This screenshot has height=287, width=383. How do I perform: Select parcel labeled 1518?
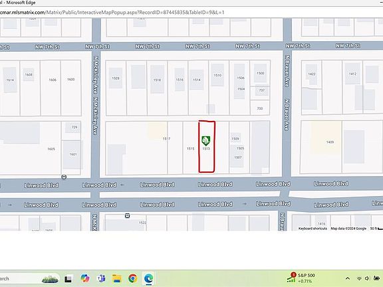click(x=157, y=80)
